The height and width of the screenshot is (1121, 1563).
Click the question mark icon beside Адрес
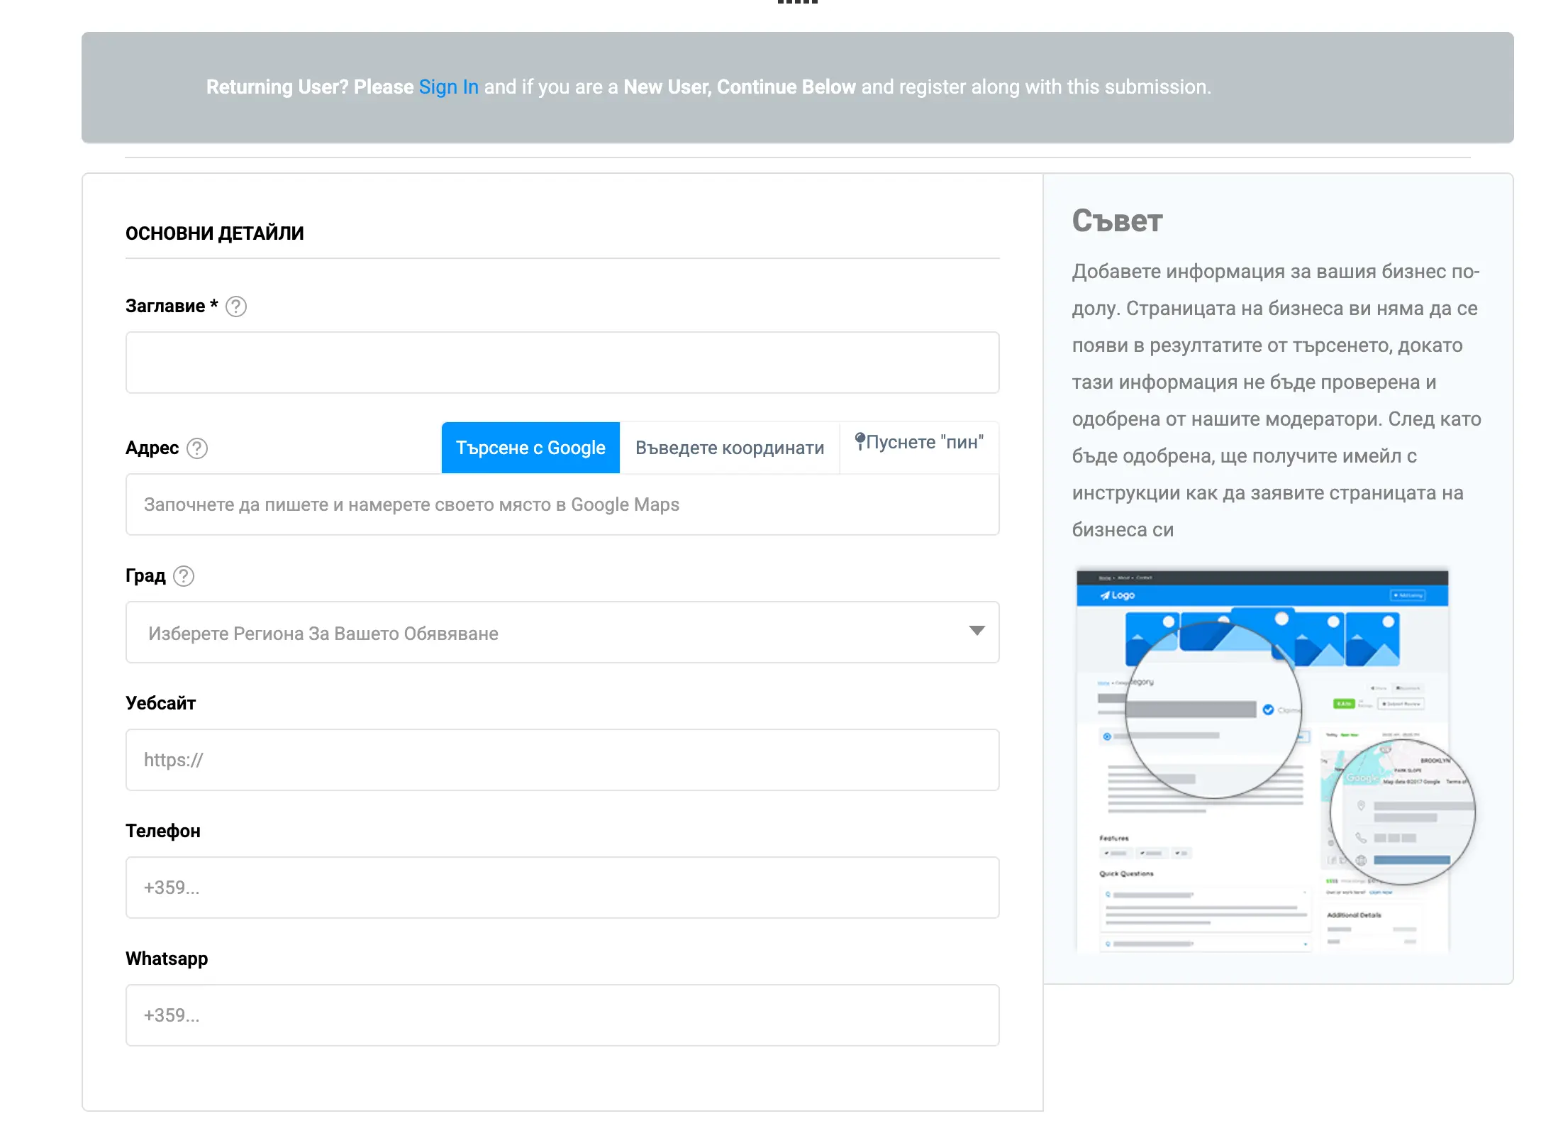click(197, 448)
